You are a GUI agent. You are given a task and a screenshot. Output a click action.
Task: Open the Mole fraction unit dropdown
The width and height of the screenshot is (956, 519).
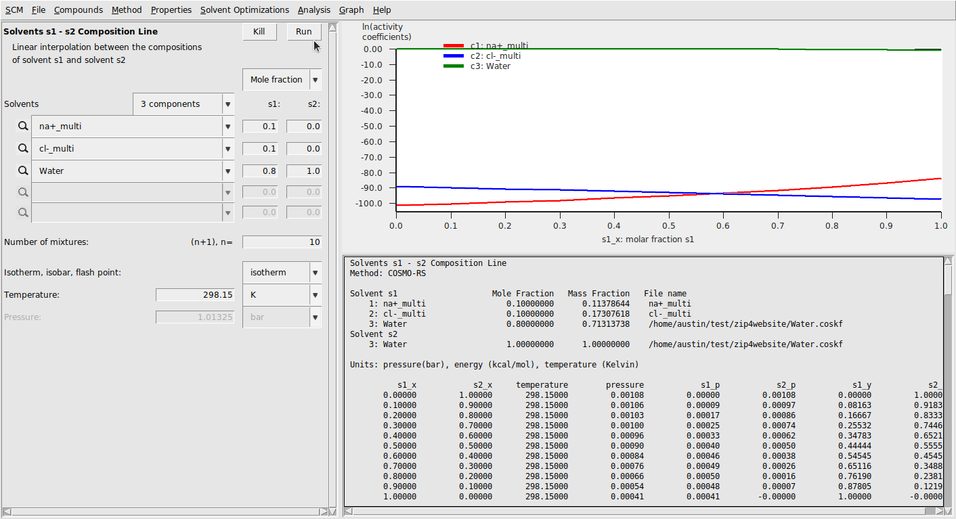(x=315, y=80)
